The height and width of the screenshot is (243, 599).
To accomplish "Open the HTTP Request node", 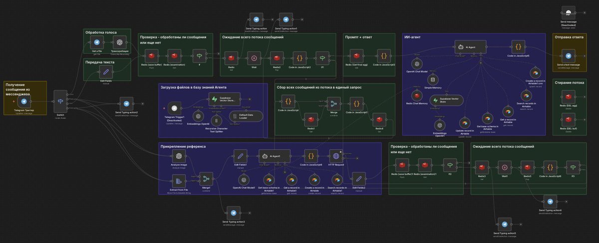I will click(x=336, y=155).
